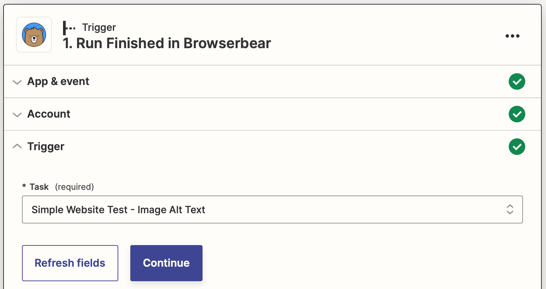This screenshot has height=289, width=546.
Task: Collapse the Trigger section chevron
Action: tap(17, 146)
